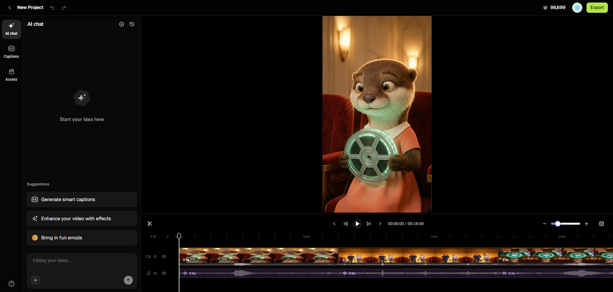
Task: Click the video track camera icon
Action: [x=148, y=257]
